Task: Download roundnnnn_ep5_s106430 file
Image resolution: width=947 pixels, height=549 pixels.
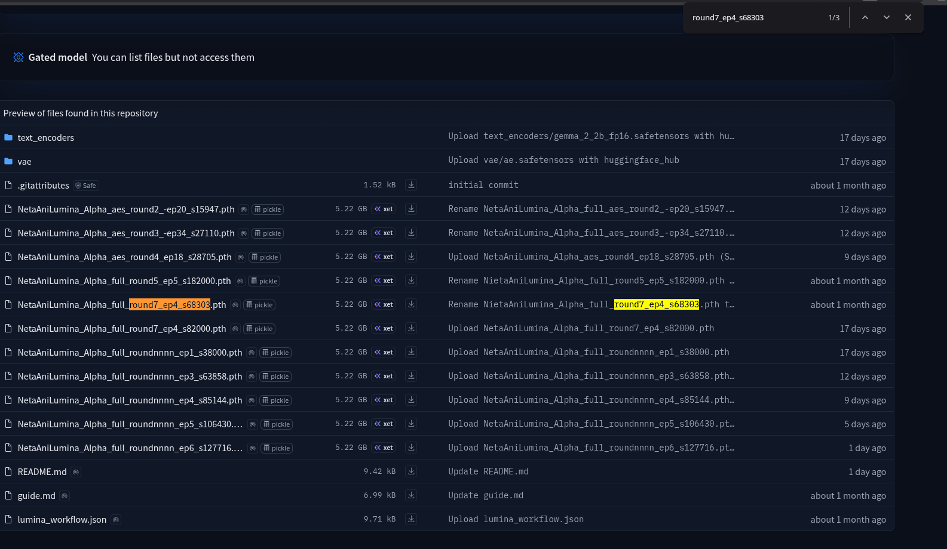Action: pos(411,424)
